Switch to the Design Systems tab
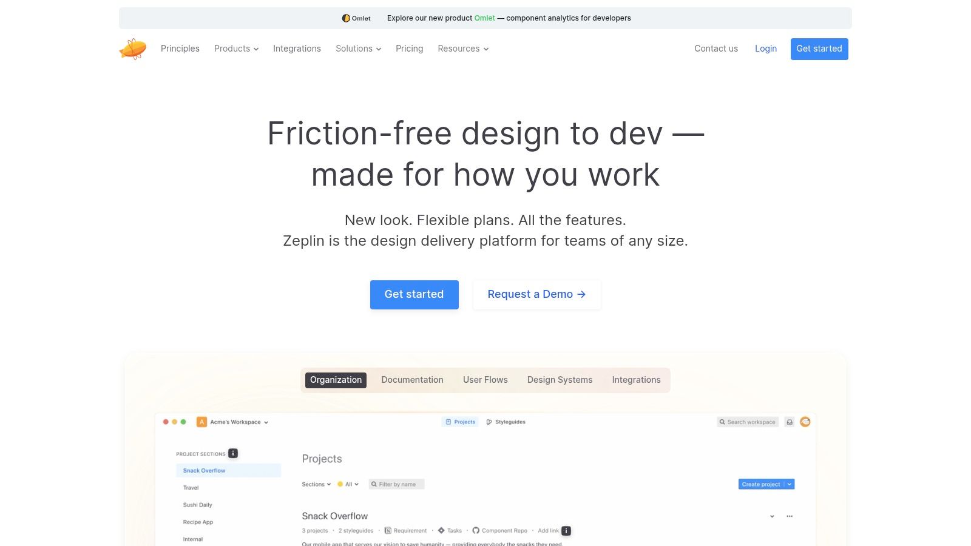The height and width of the screenshot is (546, 971). pos(560,380)
